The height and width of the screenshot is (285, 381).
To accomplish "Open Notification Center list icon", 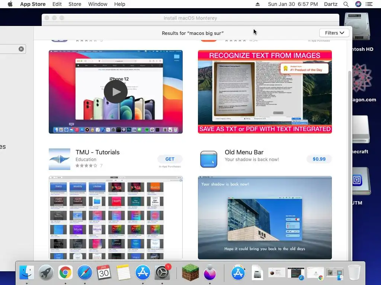I will [369, 4].
